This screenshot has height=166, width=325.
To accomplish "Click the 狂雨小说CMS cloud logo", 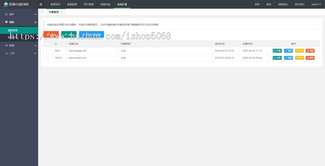I will point(16,4).
